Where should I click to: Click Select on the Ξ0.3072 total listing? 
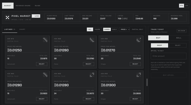point(88,99)
